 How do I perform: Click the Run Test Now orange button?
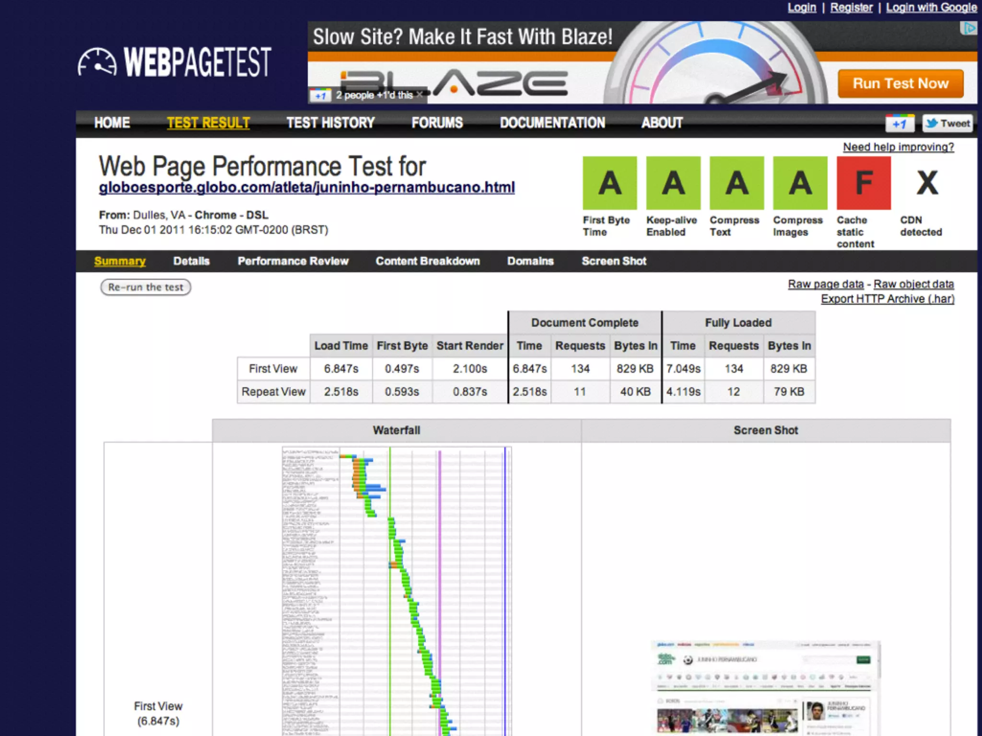click(x=900, y=84)
